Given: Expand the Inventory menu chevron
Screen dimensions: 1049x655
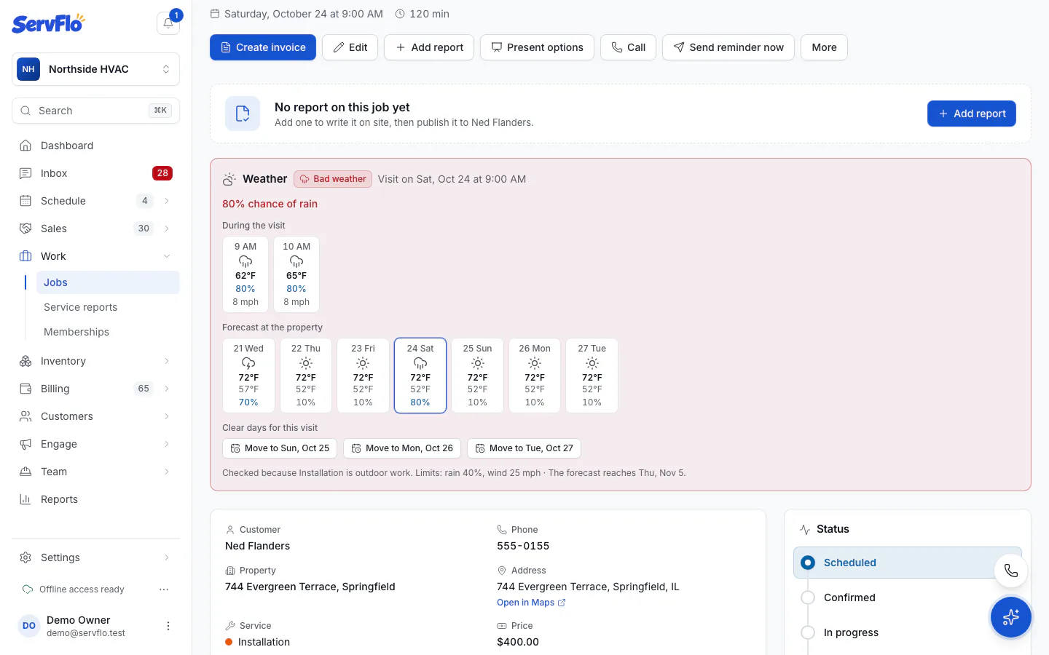Looking at the screenshot, I should coord(167,361).
